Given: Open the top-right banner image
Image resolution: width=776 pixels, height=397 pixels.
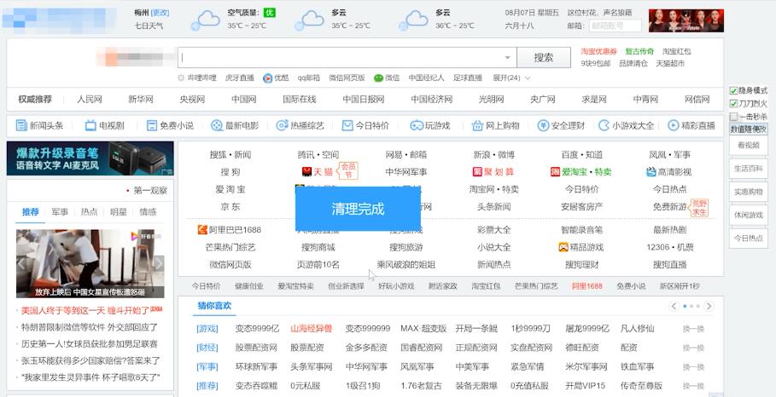Looking at the screenshot, I should [x=686, y=20].
